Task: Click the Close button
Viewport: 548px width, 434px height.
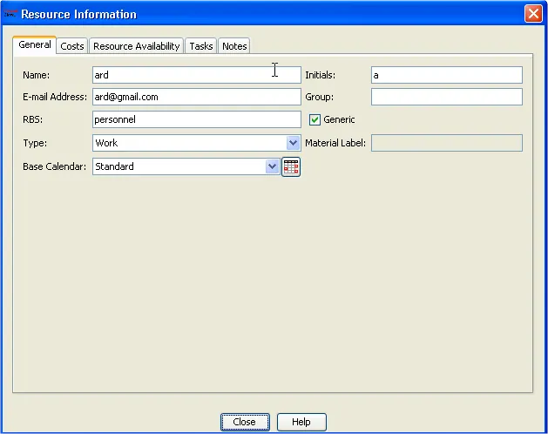Action: (245, 422)
